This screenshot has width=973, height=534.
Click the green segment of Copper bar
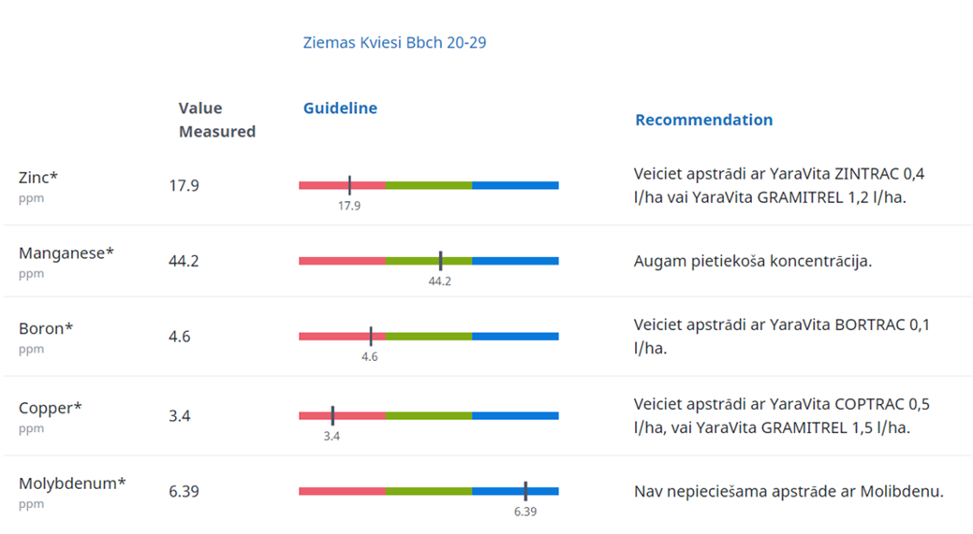coord(428,415)
